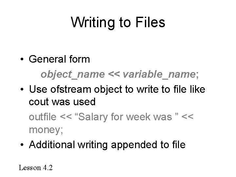
Task: Click the General form bullet text
Action: [59, 59]
